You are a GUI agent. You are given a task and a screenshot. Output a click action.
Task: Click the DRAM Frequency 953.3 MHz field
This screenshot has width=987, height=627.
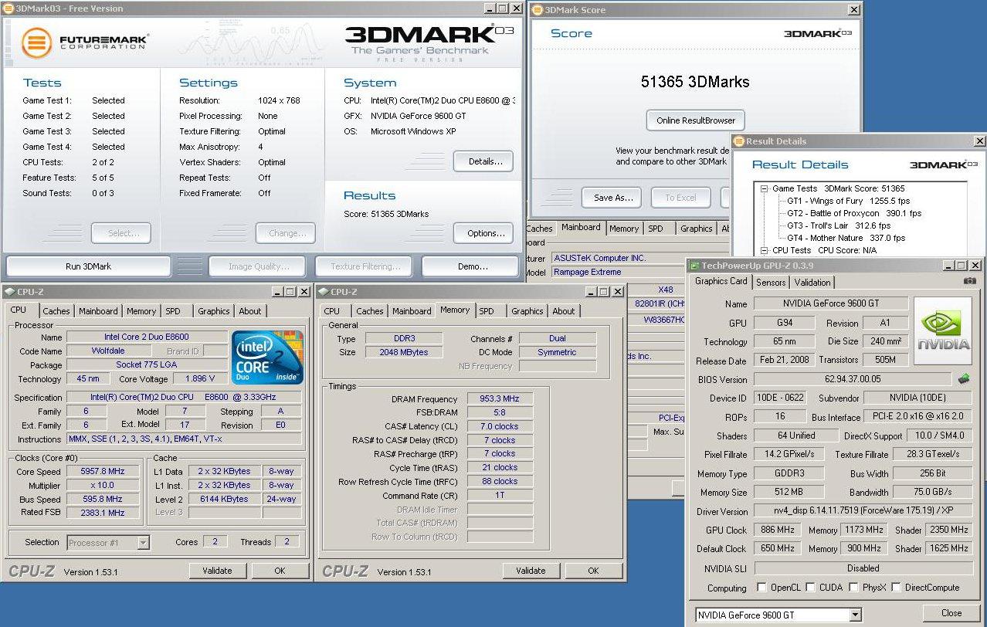[500, 399]
